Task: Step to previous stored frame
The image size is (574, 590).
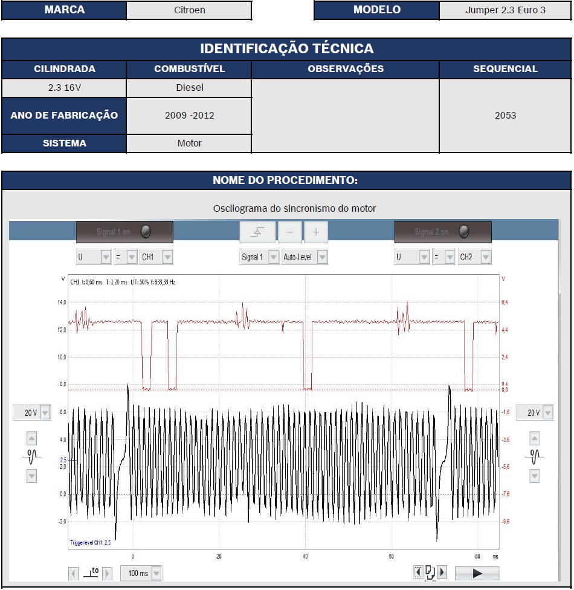Action: point(418,572)
